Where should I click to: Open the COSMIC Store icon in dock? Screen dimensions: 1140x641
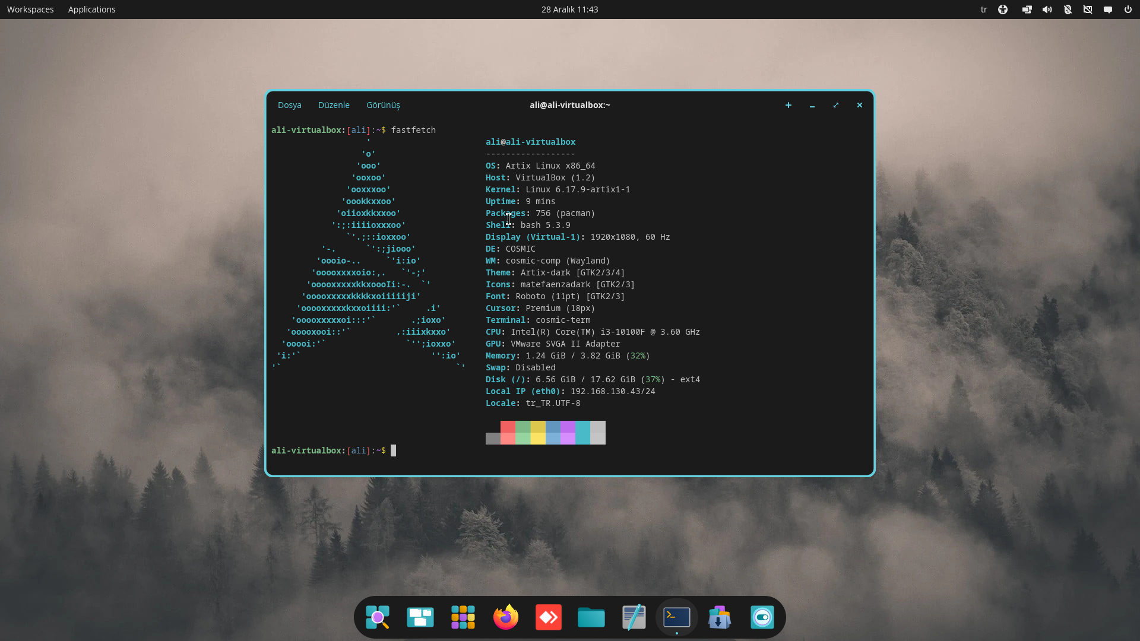pos(720,617)
